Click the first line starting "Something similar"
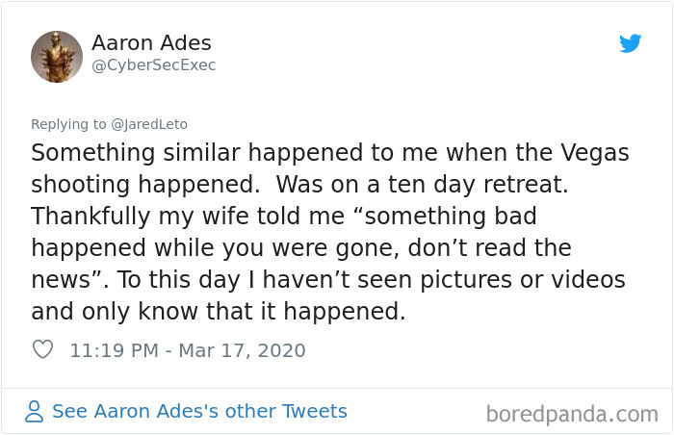This screenshot has height=435, width=674. pyautogui.click(x=327, y=153)
